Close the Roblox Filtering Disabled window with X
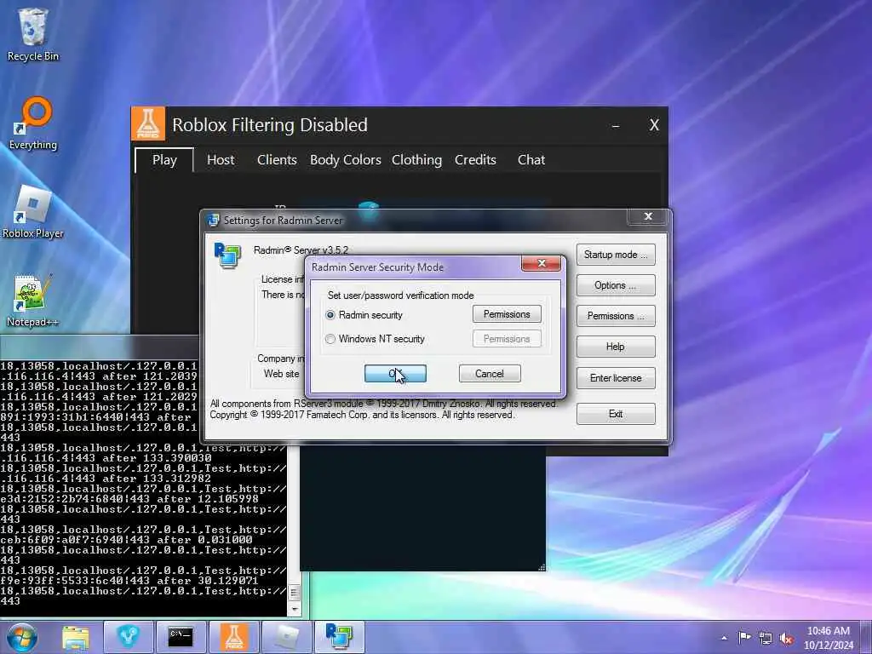This screenshot has height=654, width=872. pyautogui.click(x=654, y=125)
